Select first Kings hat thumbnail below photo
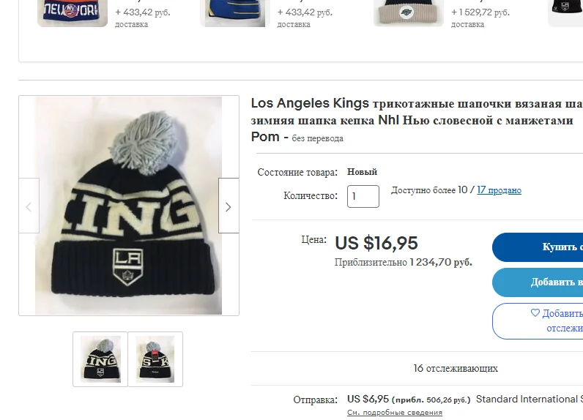The width and height of the screenshot is (583, 420). [x=100, y=359]
